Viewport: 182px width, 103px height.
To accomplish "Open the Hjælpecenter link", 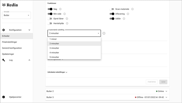I will (x=15, y=97).
